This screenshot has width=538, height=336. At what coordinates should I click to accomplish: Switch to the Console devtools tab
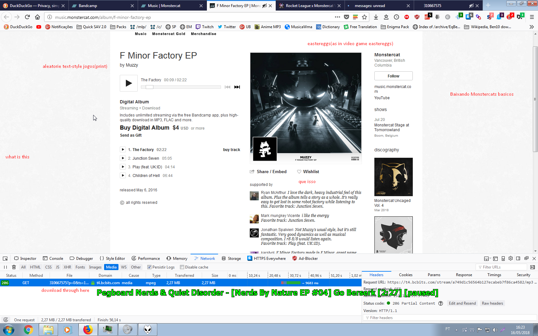tap(53, 259)
